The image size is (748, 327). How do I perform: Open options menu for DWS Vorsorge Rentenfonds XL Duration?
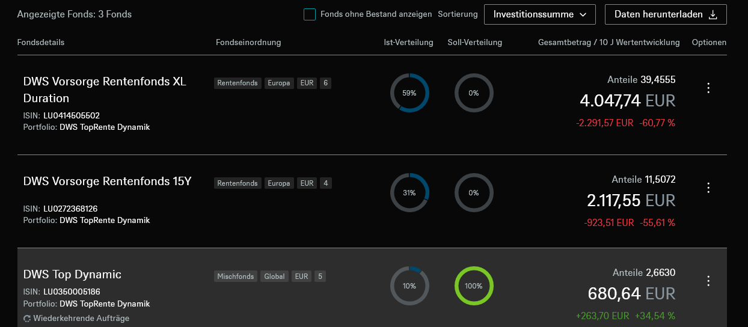point(708,88)
